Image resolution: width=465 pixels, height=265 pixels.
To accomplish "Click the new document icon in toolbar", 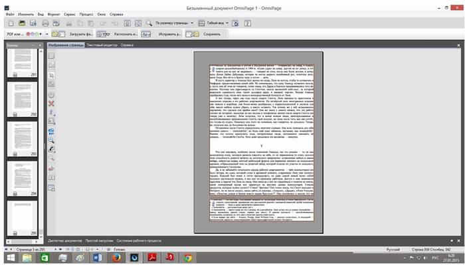I will click(x=11, y=23).
